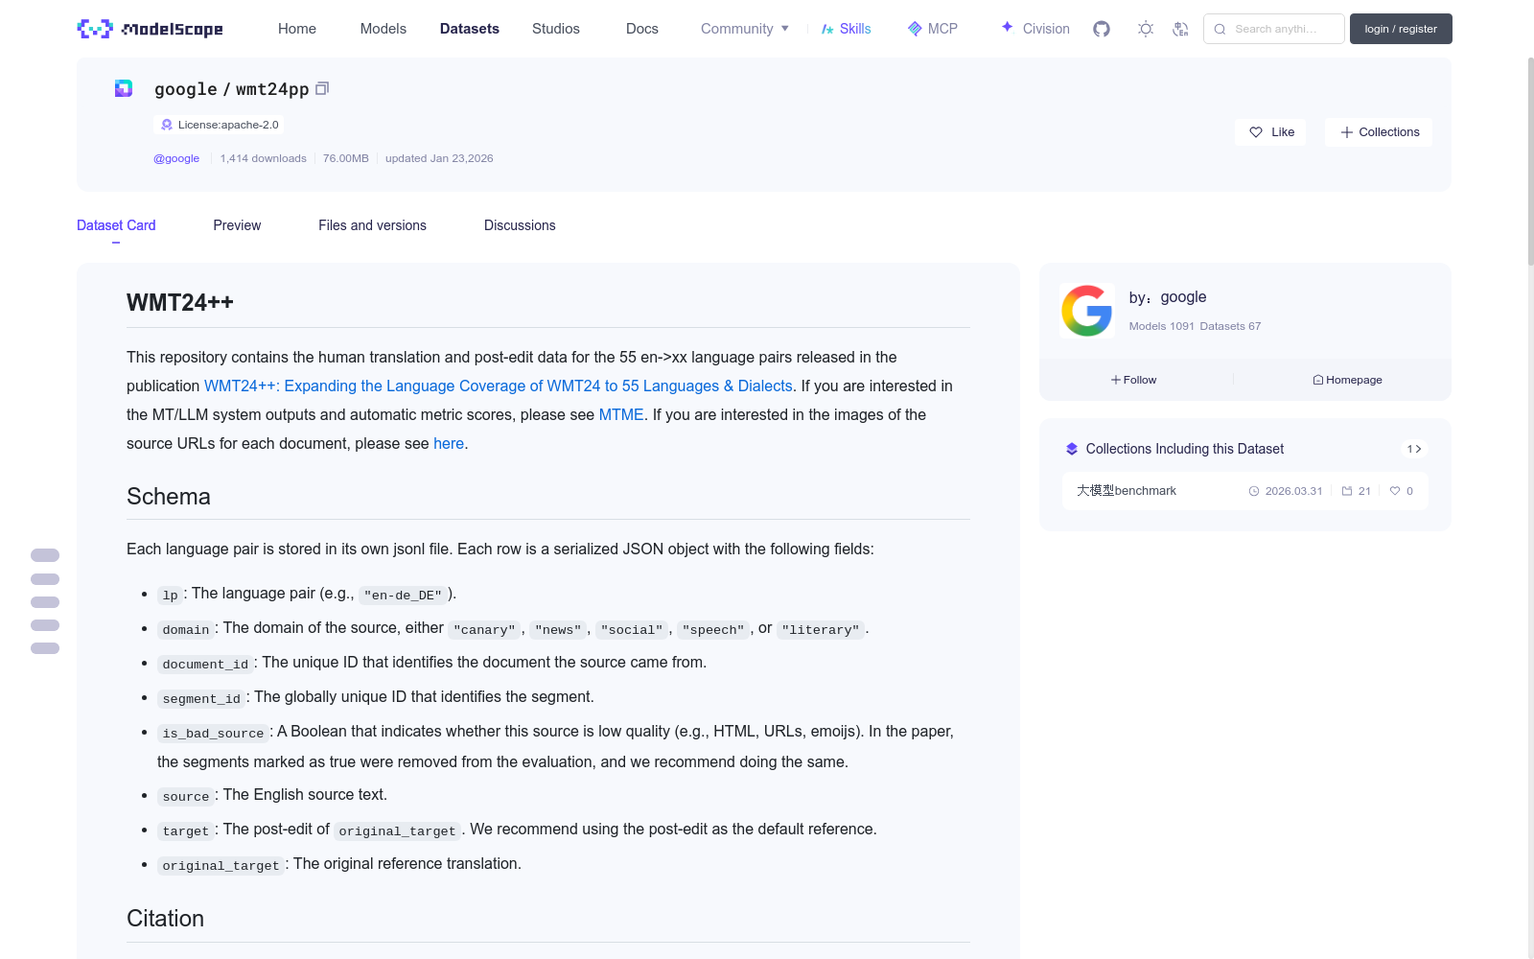This screenshot has width=1534, height=959.
Task: Toggle the light/dark theme sun icon
Action: tap(1146, 29)
